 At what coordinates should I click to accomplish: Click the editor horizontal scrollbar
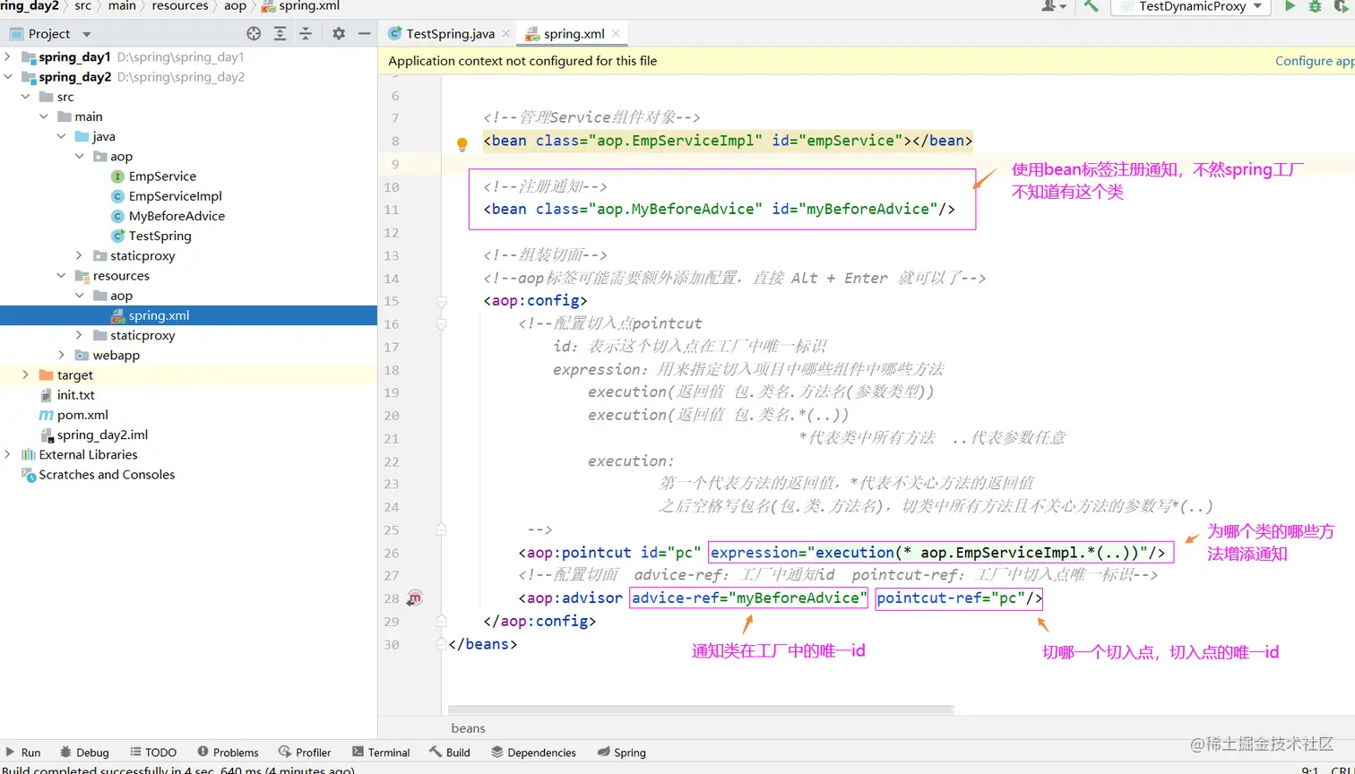pos(701,710)
